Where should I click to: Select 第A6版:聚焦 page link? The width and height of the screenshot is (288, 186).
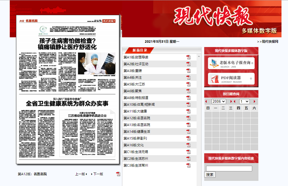pyautogui.click(x=132, y=91)
